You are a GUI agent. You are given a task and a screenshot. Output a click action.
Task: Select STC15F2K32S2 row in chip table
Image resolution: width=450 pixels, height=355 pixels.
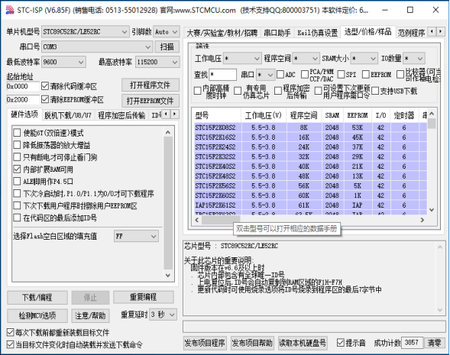coord(310,157)
